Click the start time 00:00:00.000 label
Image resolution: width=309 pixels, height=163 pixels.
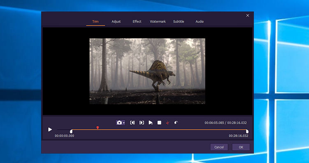(65, 136)
